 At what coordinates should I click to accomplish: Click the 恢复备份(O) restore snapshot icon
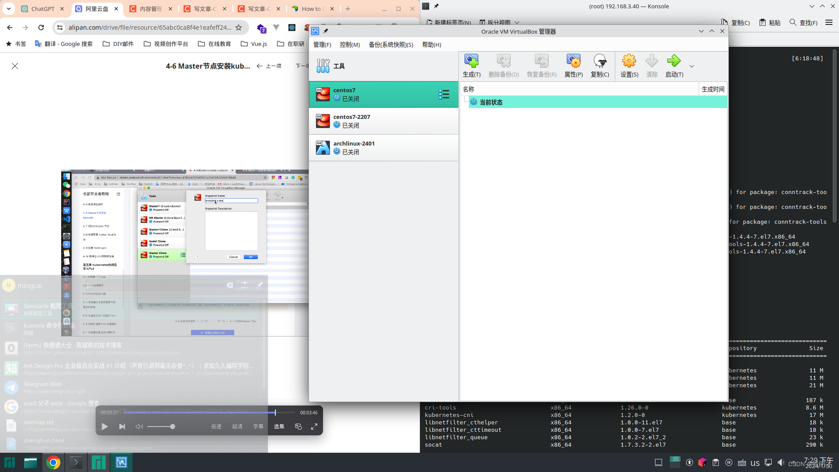(x=541, y=65)
